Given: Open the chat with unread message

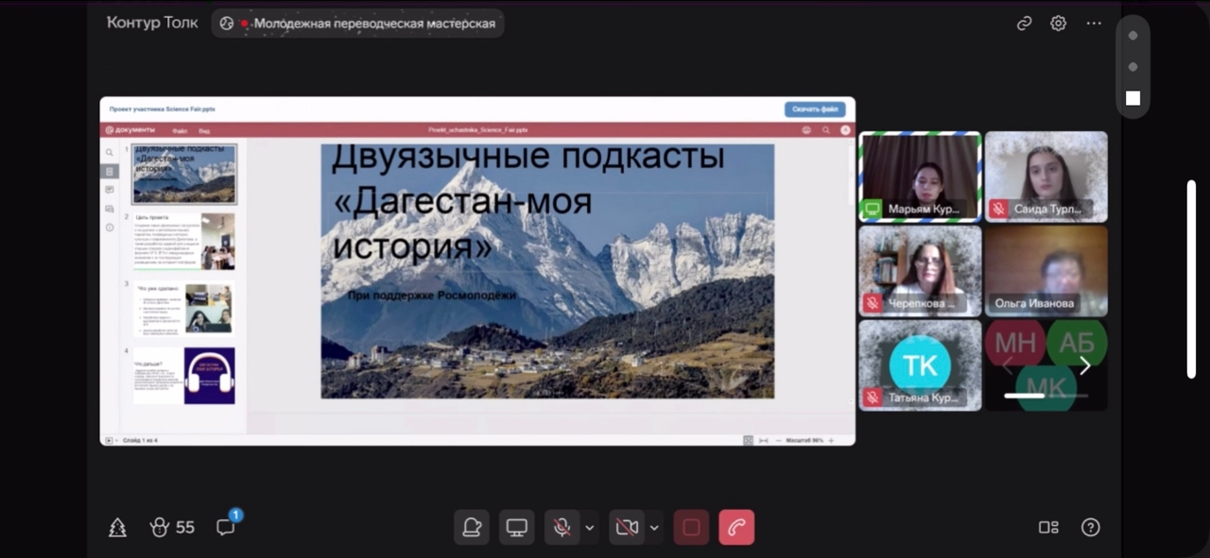Looking at the screenshot, I should point(226,527).
